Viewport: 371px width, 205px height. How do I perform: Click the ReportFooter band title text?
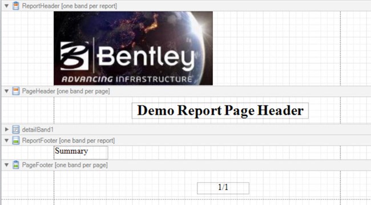[68, 141]
